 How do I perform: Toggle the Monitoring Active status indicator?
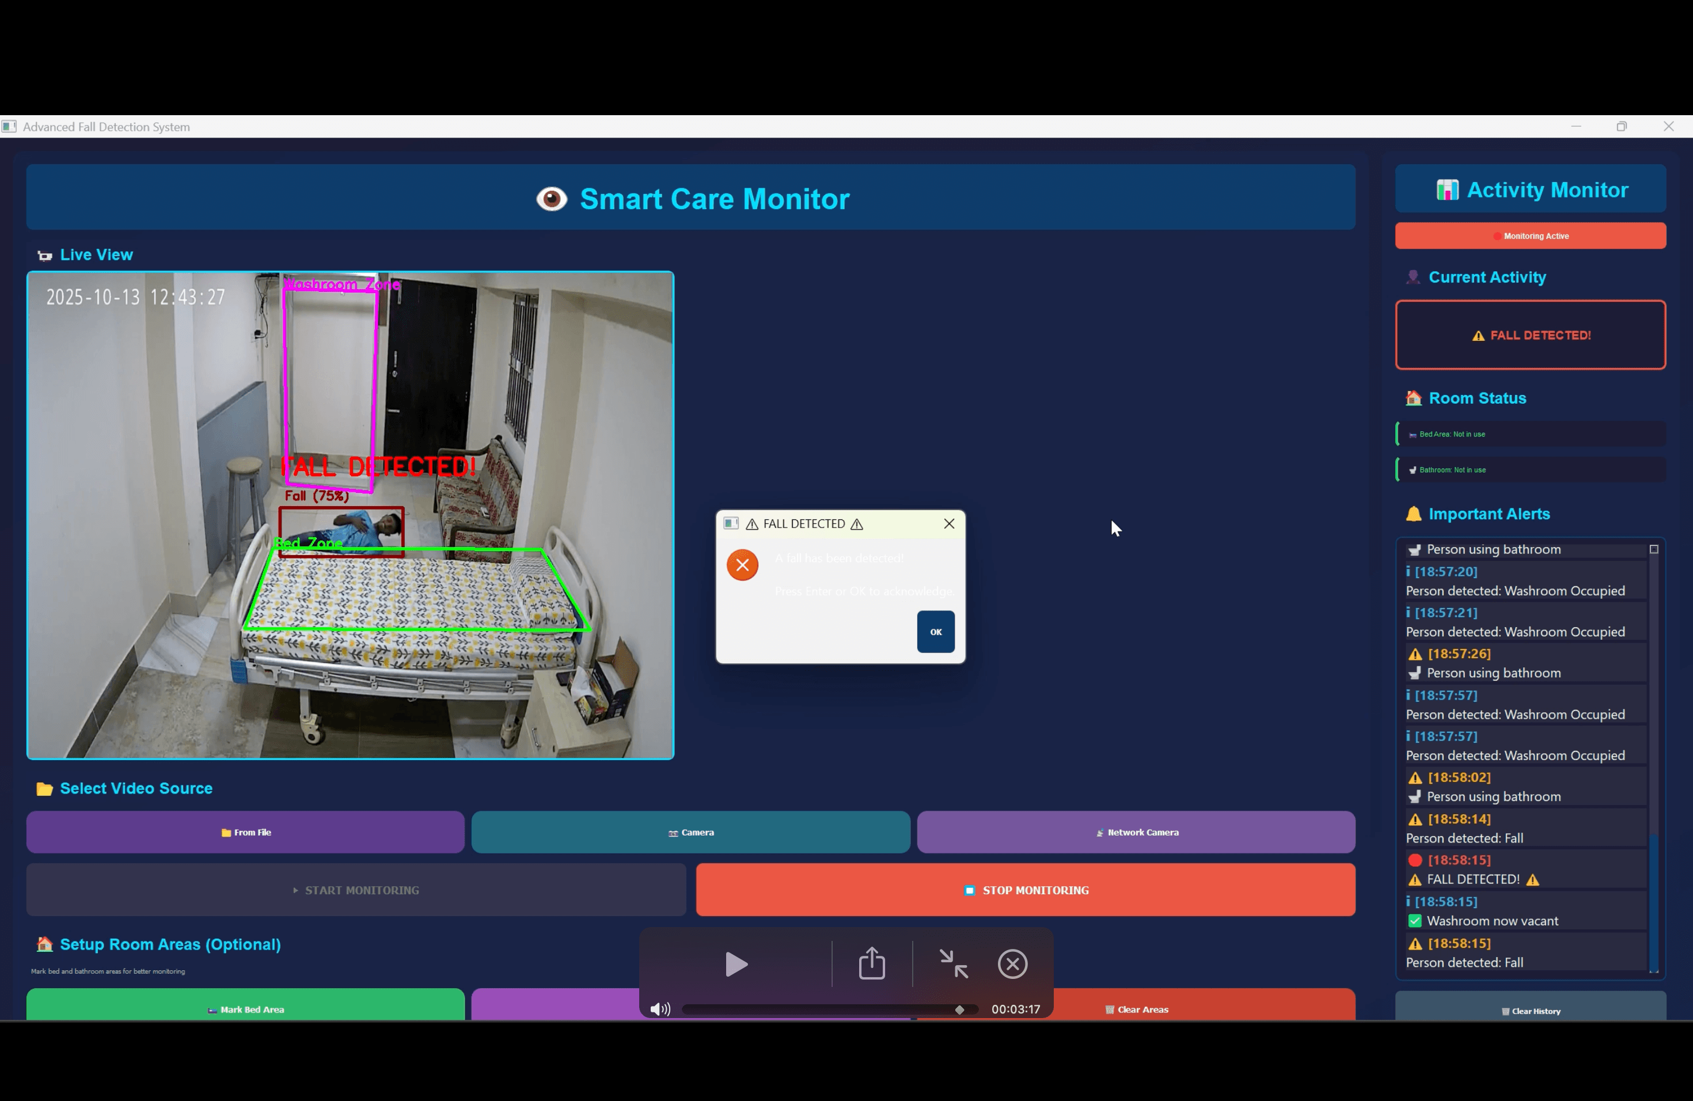(x=1530, y=236)
